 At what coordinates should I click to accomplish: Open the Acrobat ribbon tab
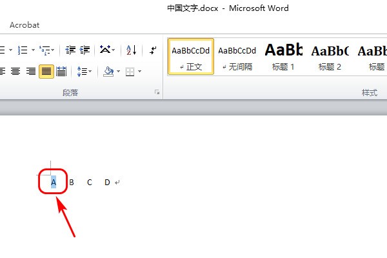tap(25, 25)
